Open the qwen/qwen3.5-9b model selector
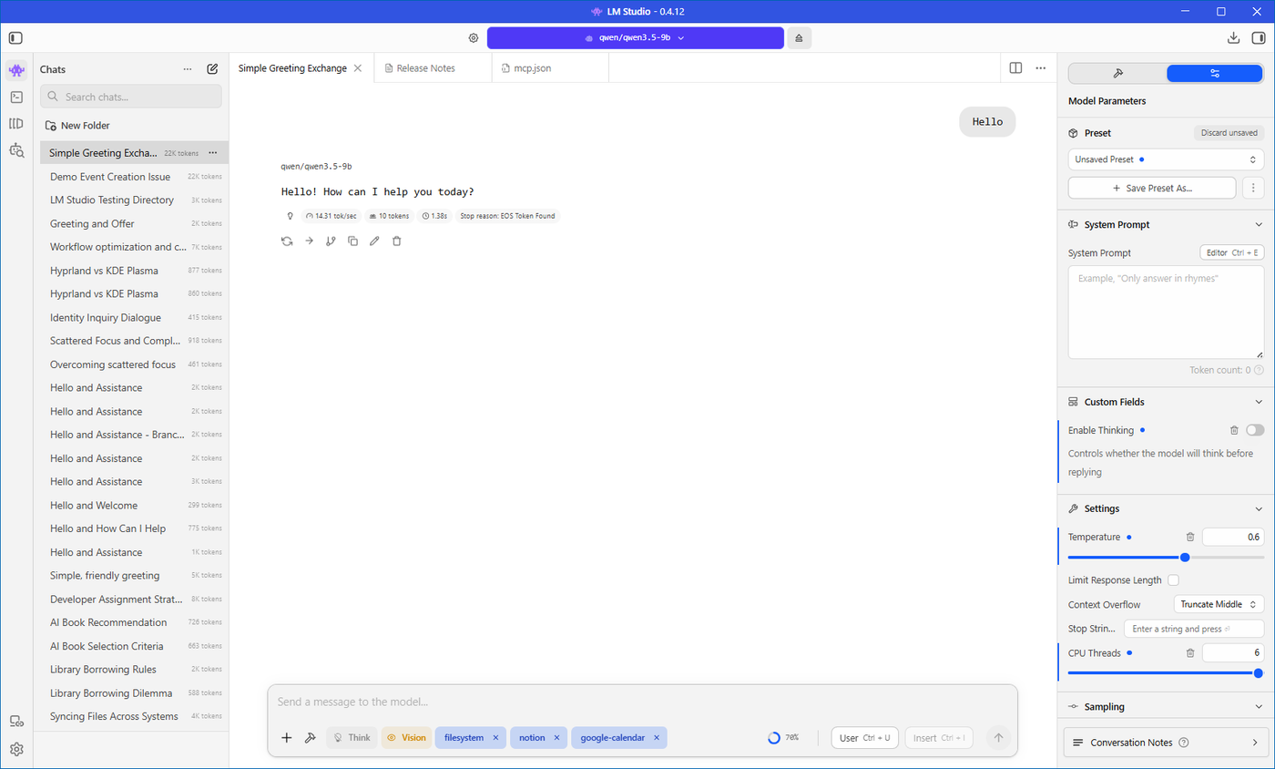 (x=635, y=38)
